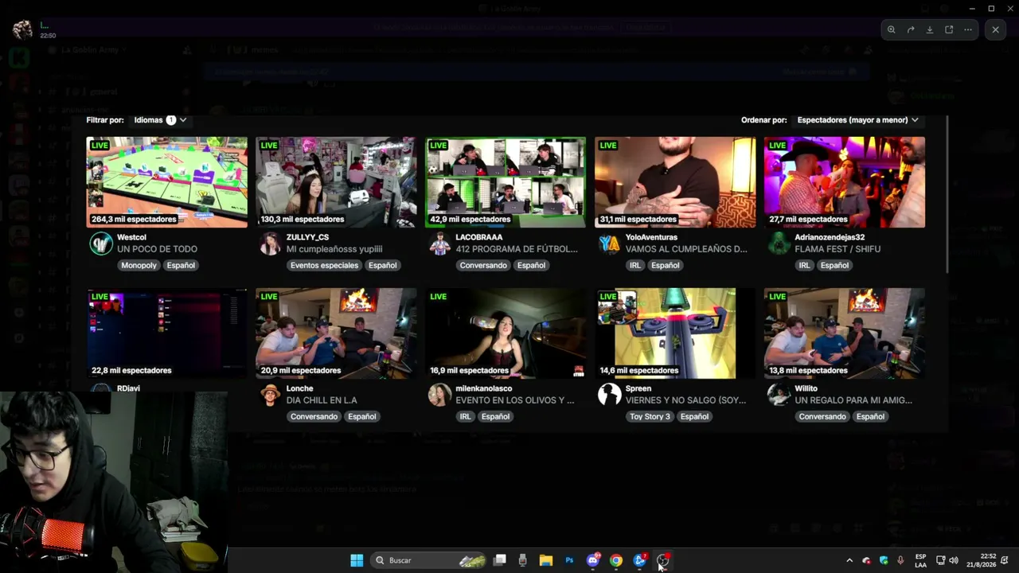Open ZULLYY_CS birthday stream thumbnail

point(336,182)
